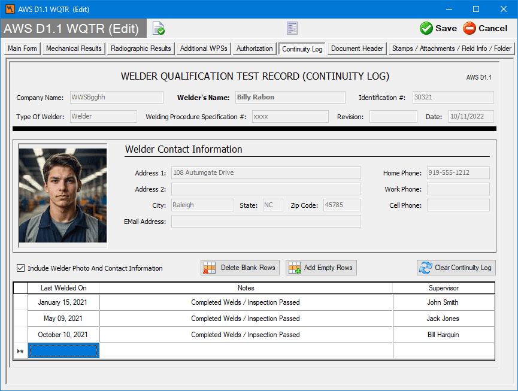Click the Clear Continuity Log refresh icon

(x=426, y=268)
